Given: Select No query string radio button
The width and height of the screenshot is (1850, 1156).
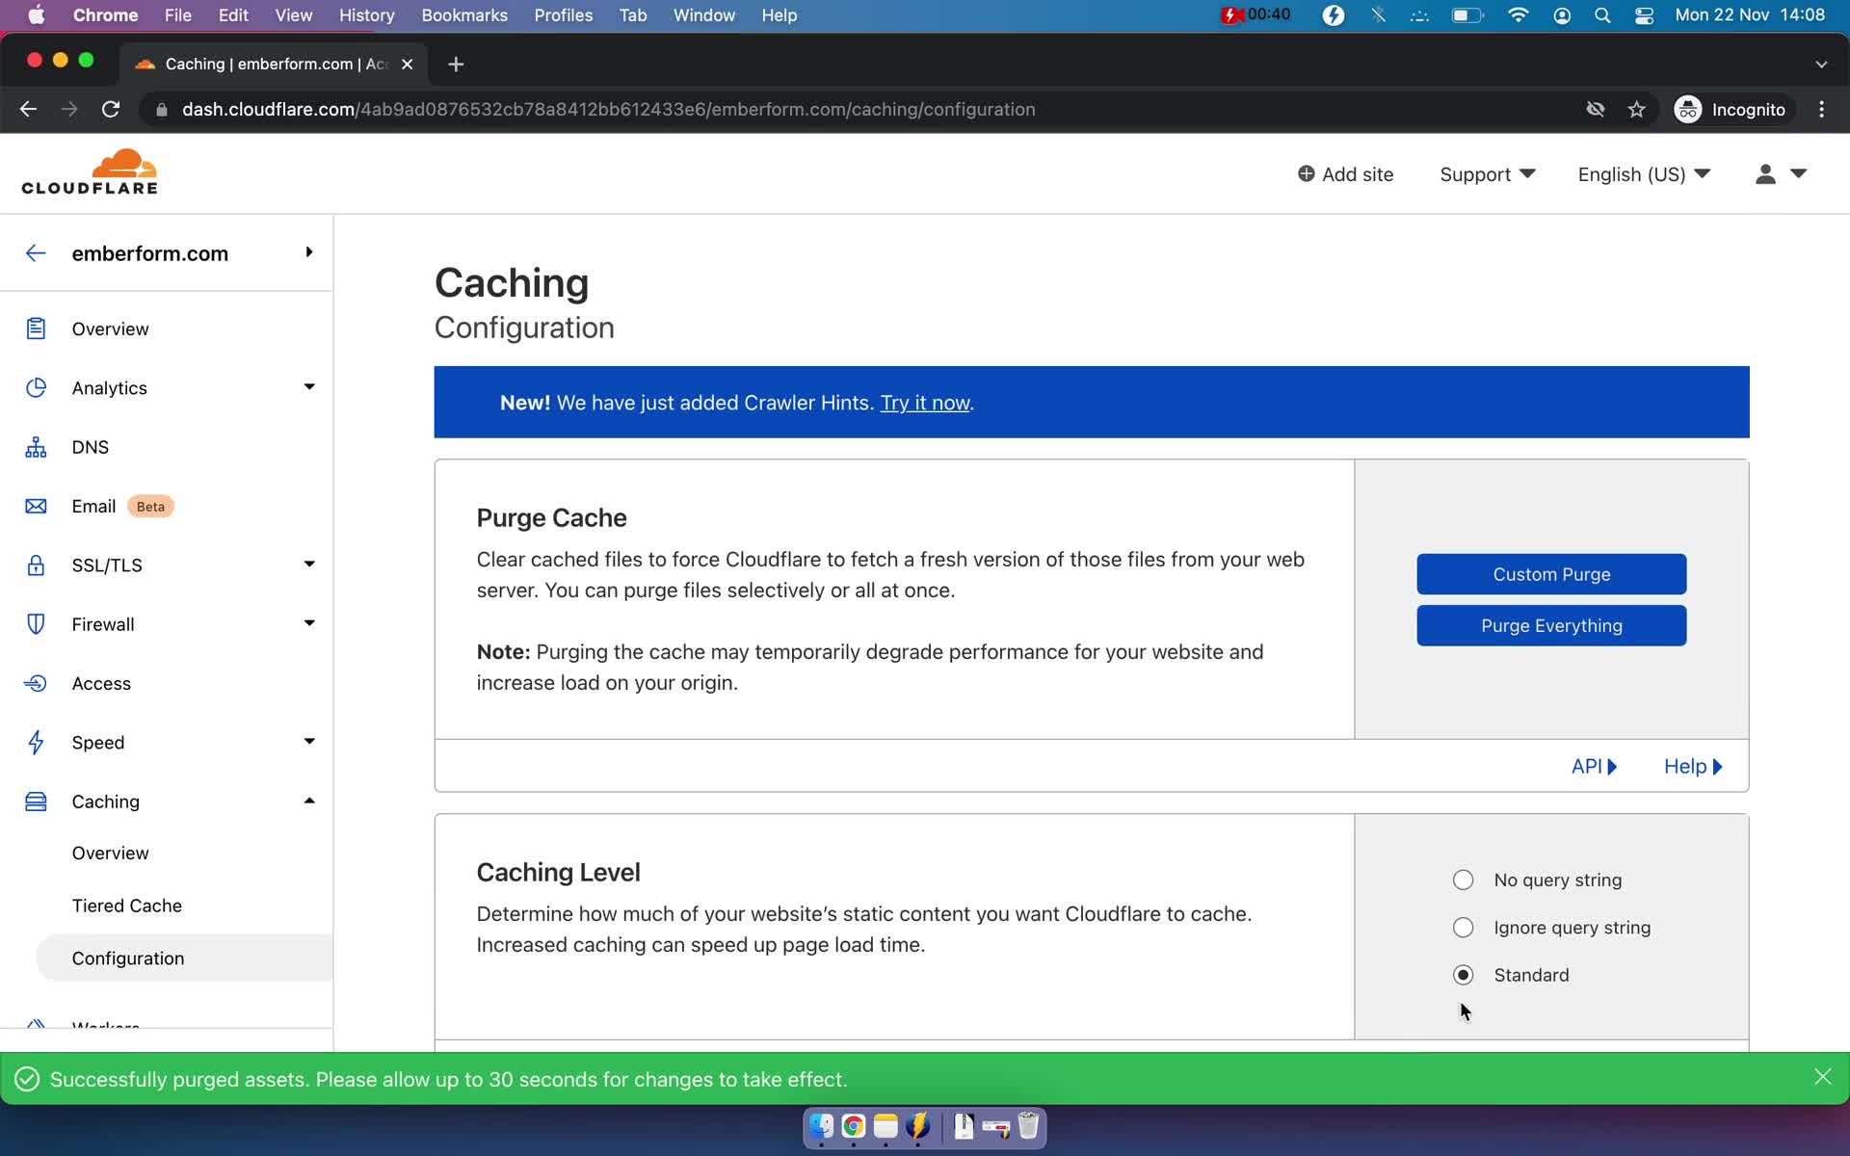Looking at the screenshot, I should pos(1461,879).
